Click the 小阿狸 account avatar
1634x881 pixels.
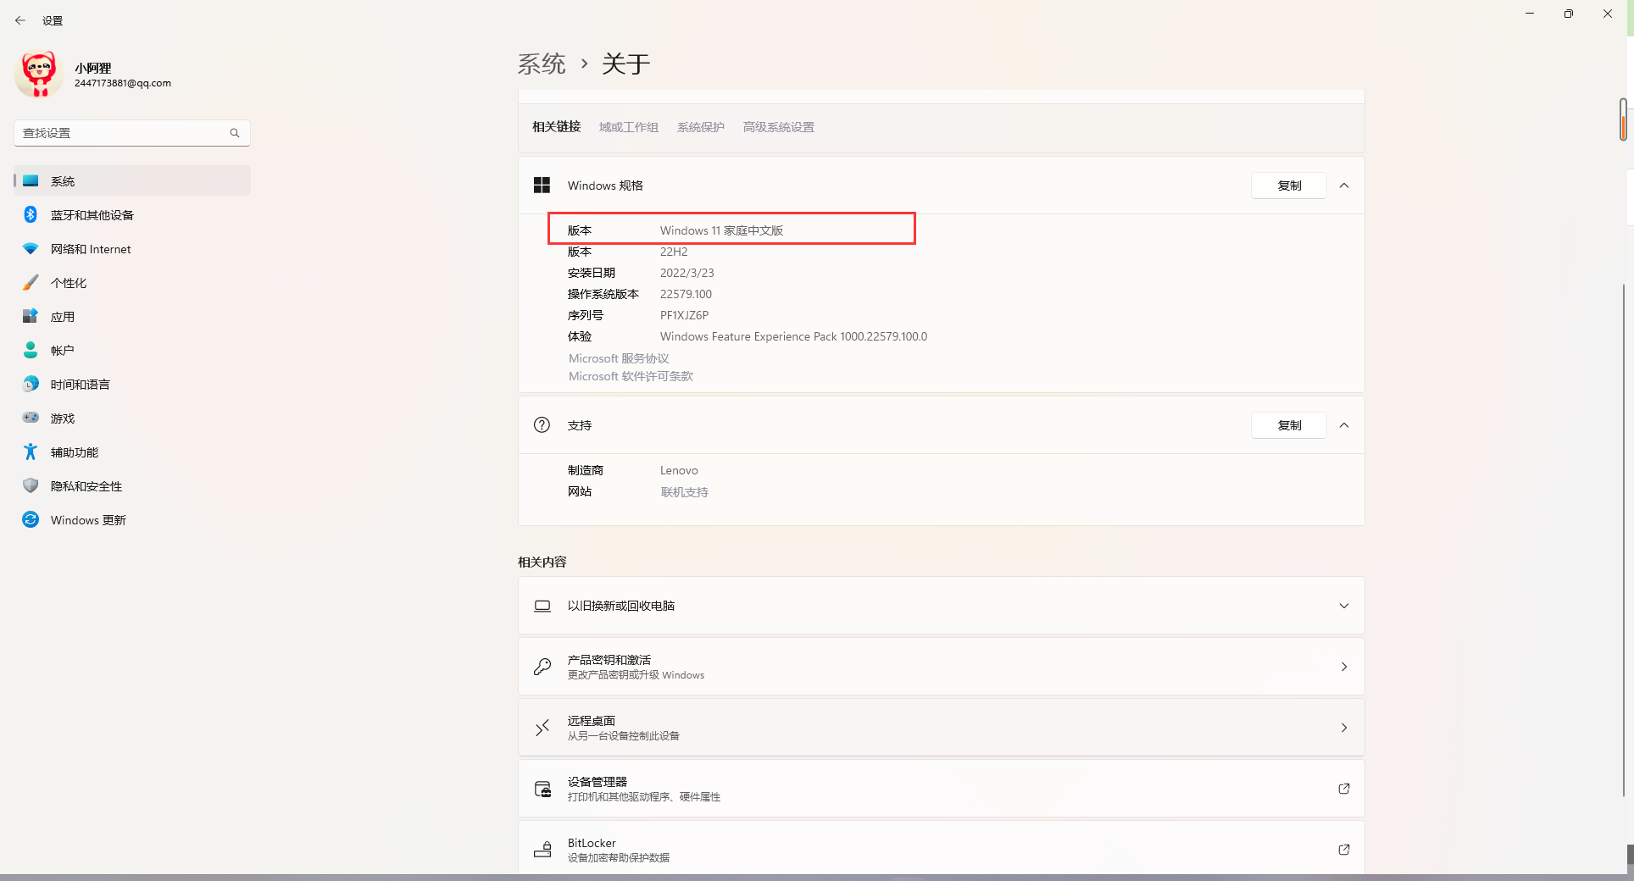pos(39,74)
